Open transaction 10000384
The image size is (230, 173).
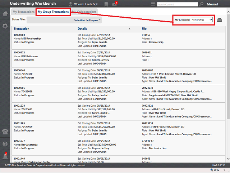pos(19,35)
